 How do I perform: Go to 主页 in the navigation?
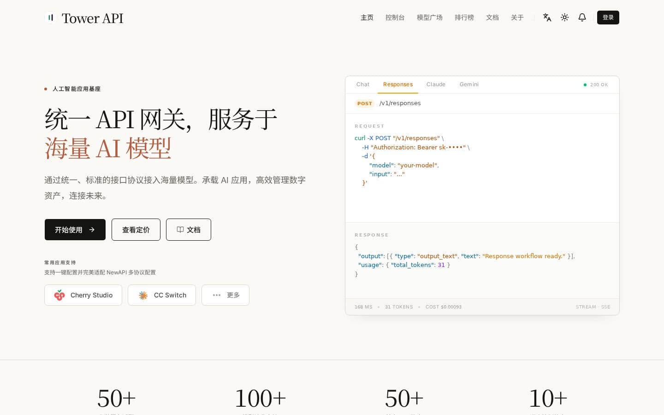[x=367, y=18]
